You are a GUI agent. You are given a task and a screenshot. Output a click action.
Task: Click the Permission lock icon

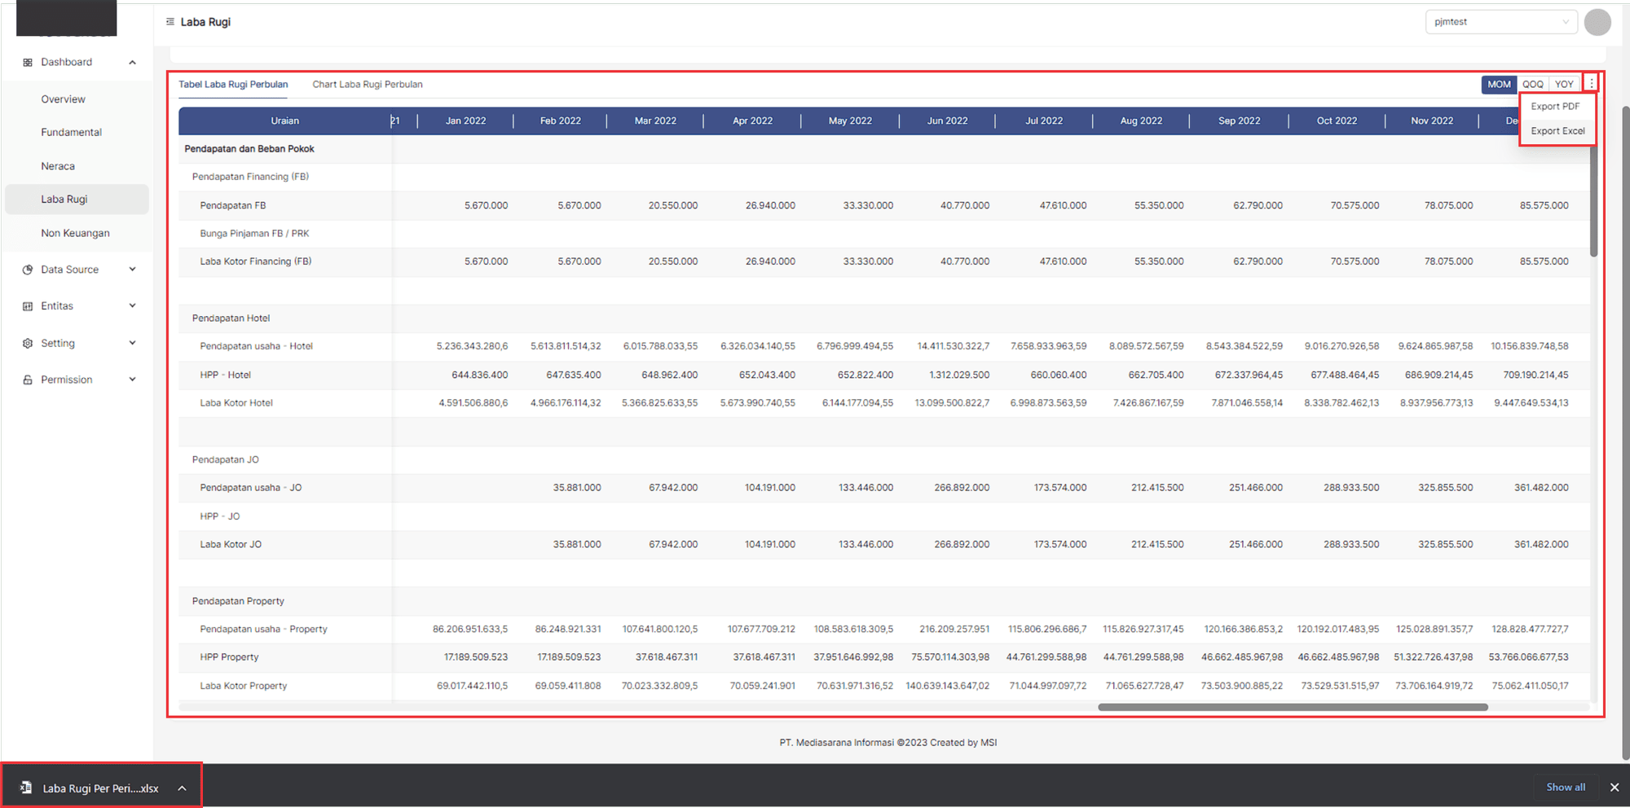pyautogui.click(x=28, y=380)
